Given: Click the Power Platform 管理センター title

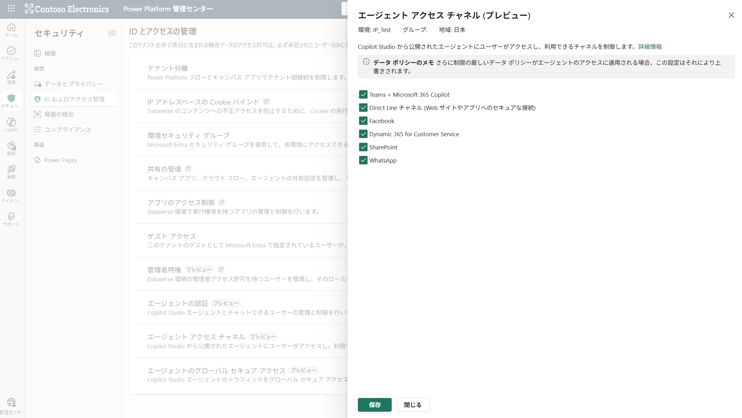Looking at the screenshot, I should pyautogui.click(x=168, y=9).
